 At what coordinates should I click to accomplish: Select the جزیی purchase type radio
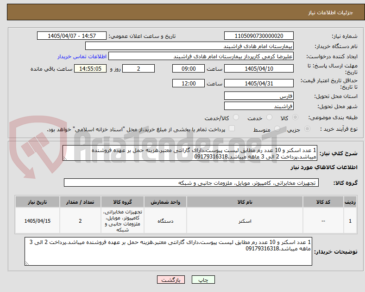coord(307,129)
